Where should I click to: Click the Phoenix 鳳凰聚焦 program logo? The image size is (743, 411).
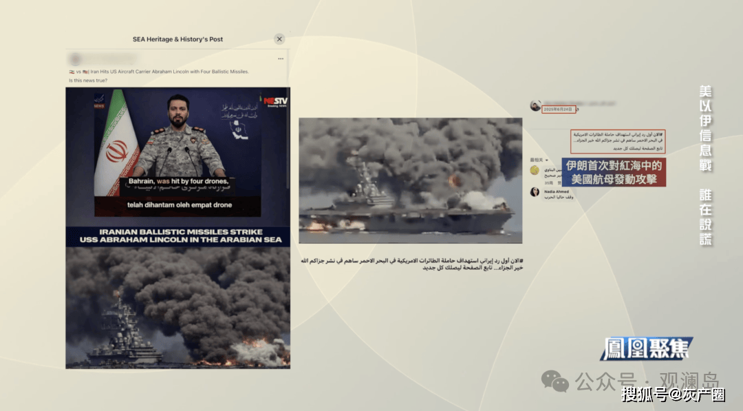coord(645,348)
